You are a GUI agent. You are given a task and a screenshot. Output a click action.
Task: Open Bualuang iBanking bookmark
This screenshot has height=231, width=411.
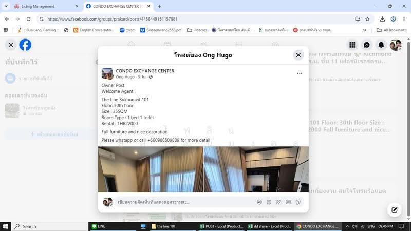pyautogui.click(x=38, y=30)
